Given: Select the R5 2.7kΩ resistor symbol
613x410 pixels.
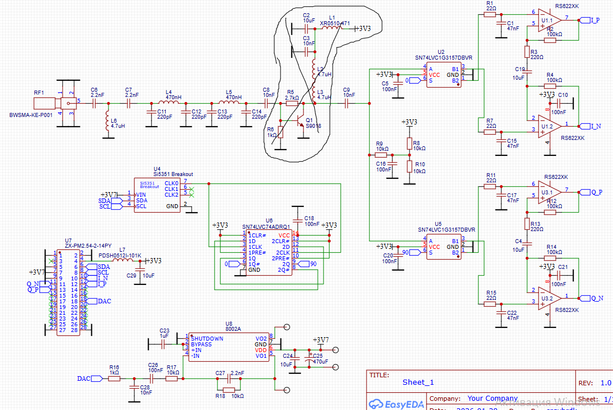Looking at the screenshot, I should point(292,104).
